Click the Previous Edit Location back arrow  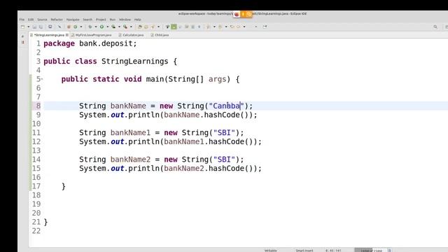pyautogui.click(x=232, y=27)
